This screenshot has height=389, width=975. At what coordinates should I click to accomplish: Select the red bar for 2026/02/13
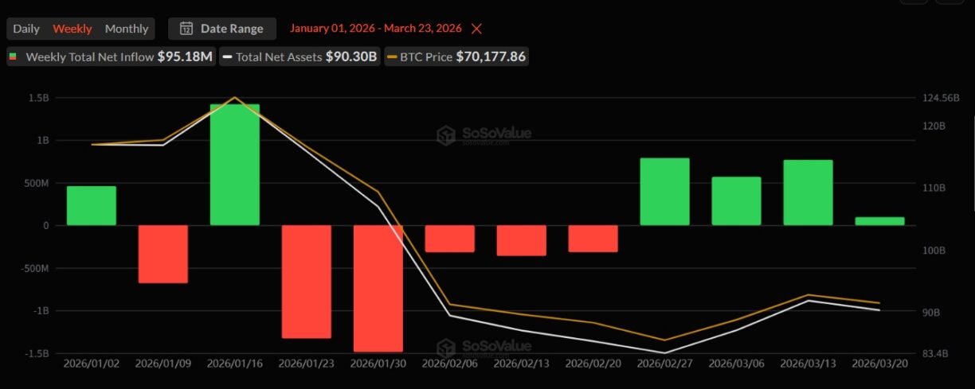pyautogui.click(x=522, y=240)
